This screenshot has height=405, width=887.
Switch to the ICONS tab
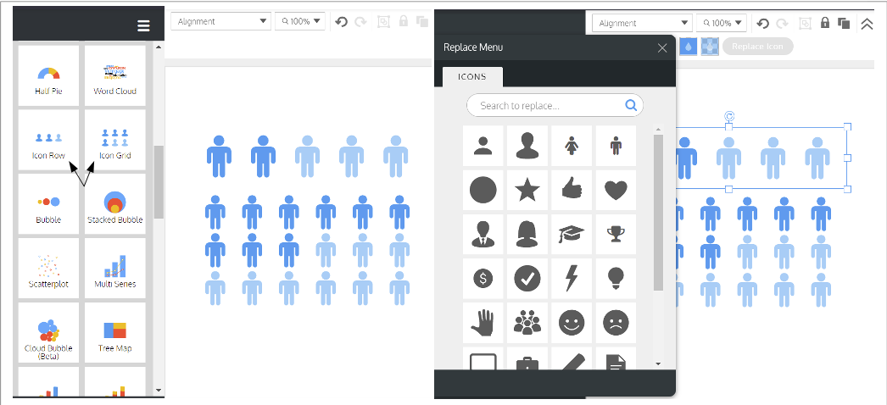pos(472,77)
